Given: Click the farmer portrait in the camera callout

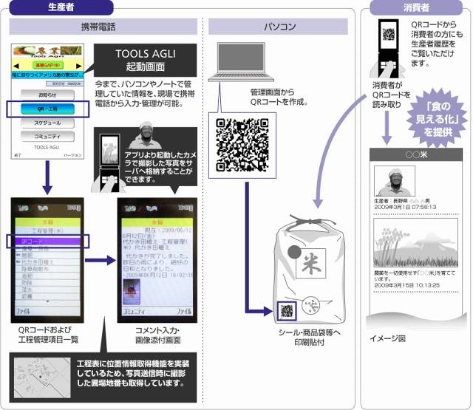Looking at the screenshot, I should pyautogui.click(x=145, y=135).
